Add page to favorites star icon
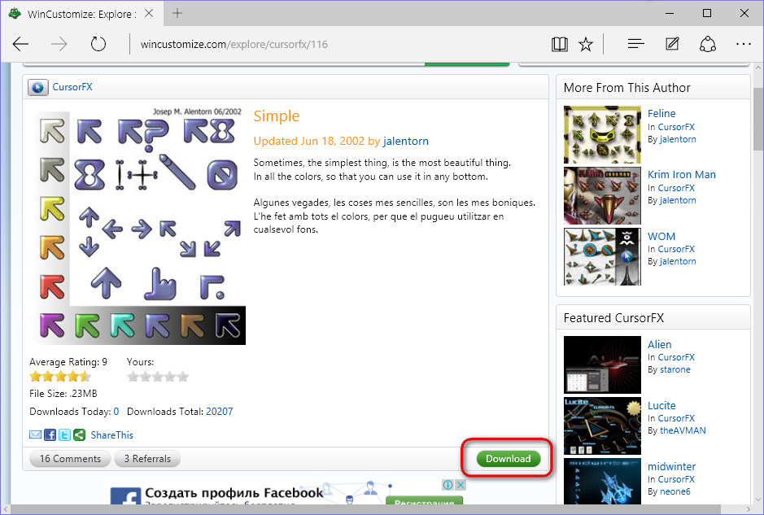Viewport: 764px width, 515px height. click(586, 44)
